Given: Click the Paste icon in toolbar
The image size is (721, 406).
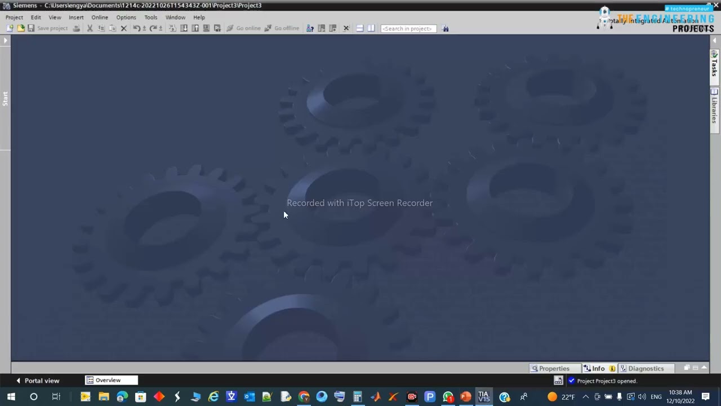Looking at the screenshot, I should coord(112,28).
